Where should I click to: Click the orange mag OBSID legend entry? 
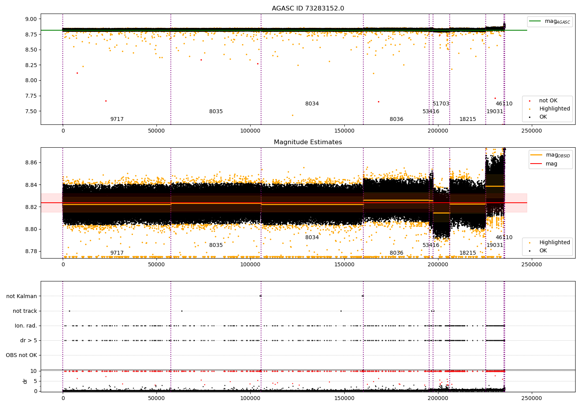tap(550, 155)
